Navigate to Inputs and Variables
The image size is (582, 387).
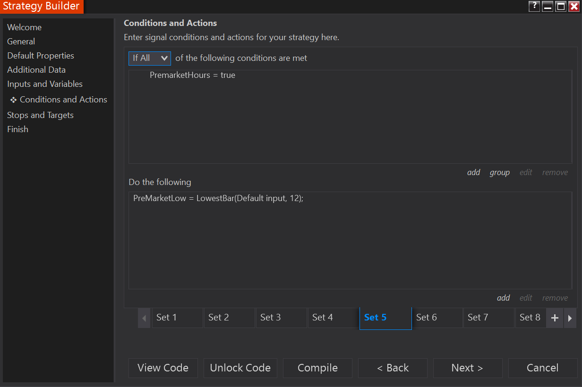point(45,84)
